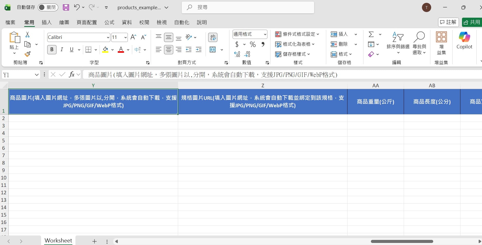Open the Add-ins icon
The height and width of the screenshot is (245, 482).
tap(441, 43)
